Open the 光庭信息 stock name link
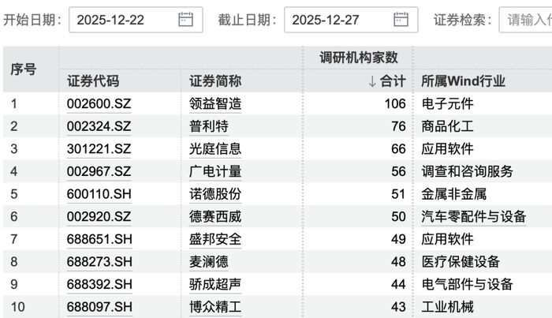Screen dimensions: 552x318 coord(215,149)
